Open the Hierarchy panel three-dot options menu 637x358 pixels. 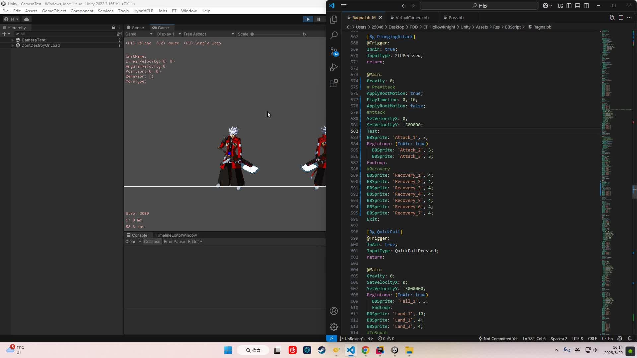pos(119,28)
